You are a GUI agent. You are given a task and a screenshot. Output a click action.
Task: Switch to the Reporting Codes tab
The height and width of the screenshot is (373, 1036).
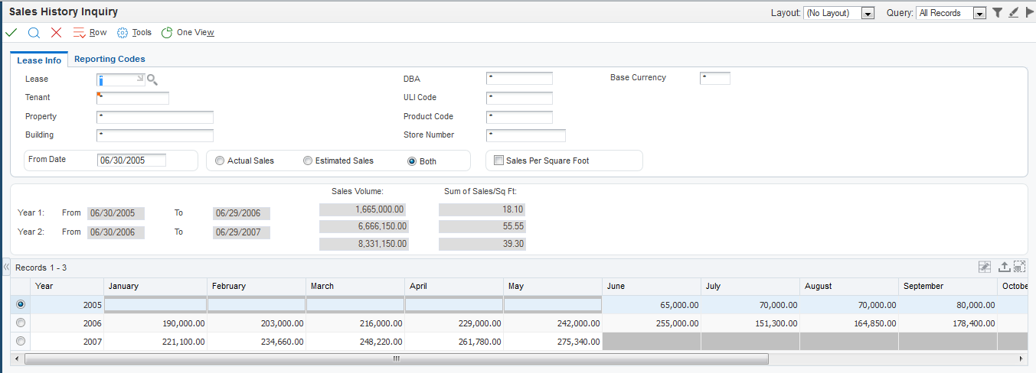coord(109,59)
